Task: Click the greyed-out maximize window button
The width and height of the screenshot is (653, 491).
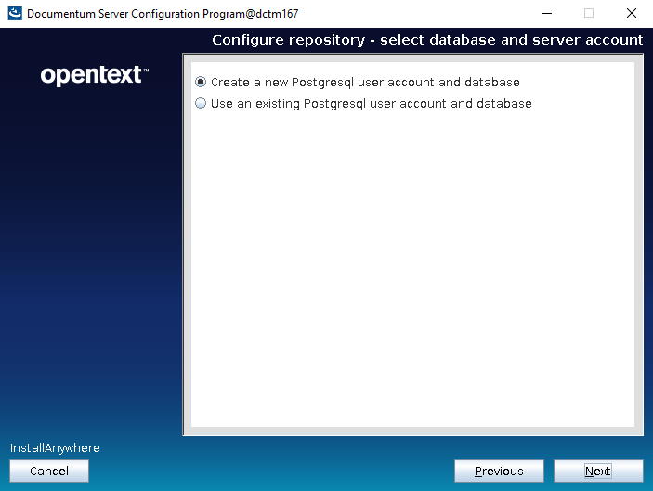Action: 588,13
